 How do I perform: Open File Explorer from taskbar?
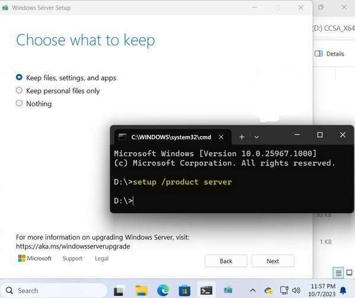[x=142, y=290]
